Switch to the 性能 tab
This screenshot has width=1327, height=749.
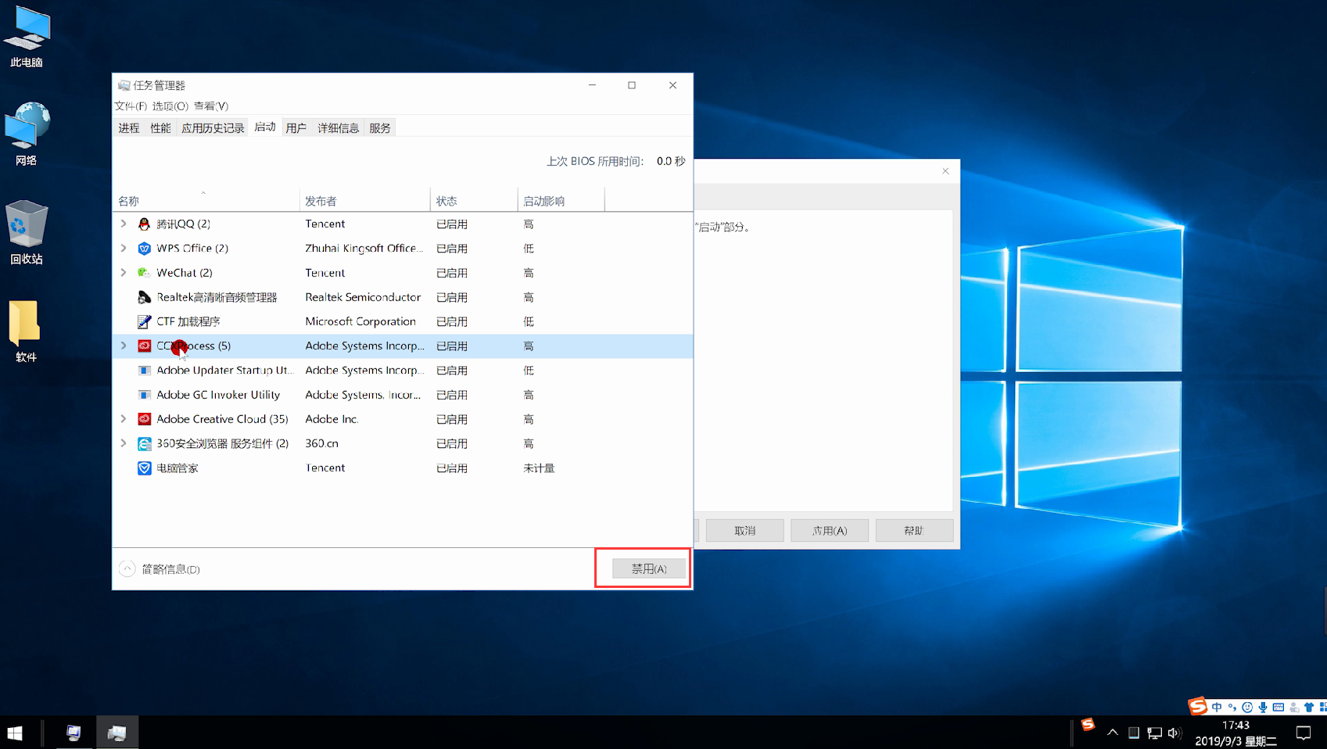(160, 128)
